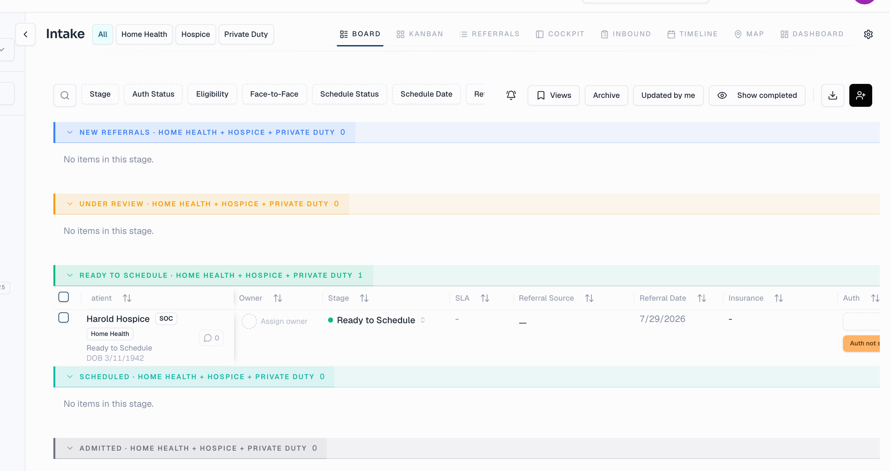Image resolution: width=890 pixels, height=471 pixels.
Task: Sort by Owner column arrows
Action: coord(278,298)
